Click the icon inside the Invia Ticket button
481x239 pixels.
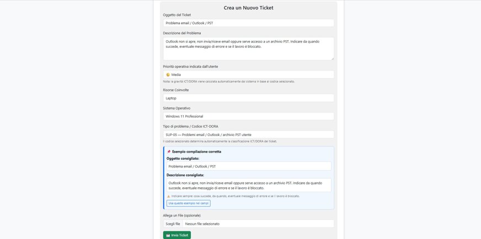click(168, 235)
